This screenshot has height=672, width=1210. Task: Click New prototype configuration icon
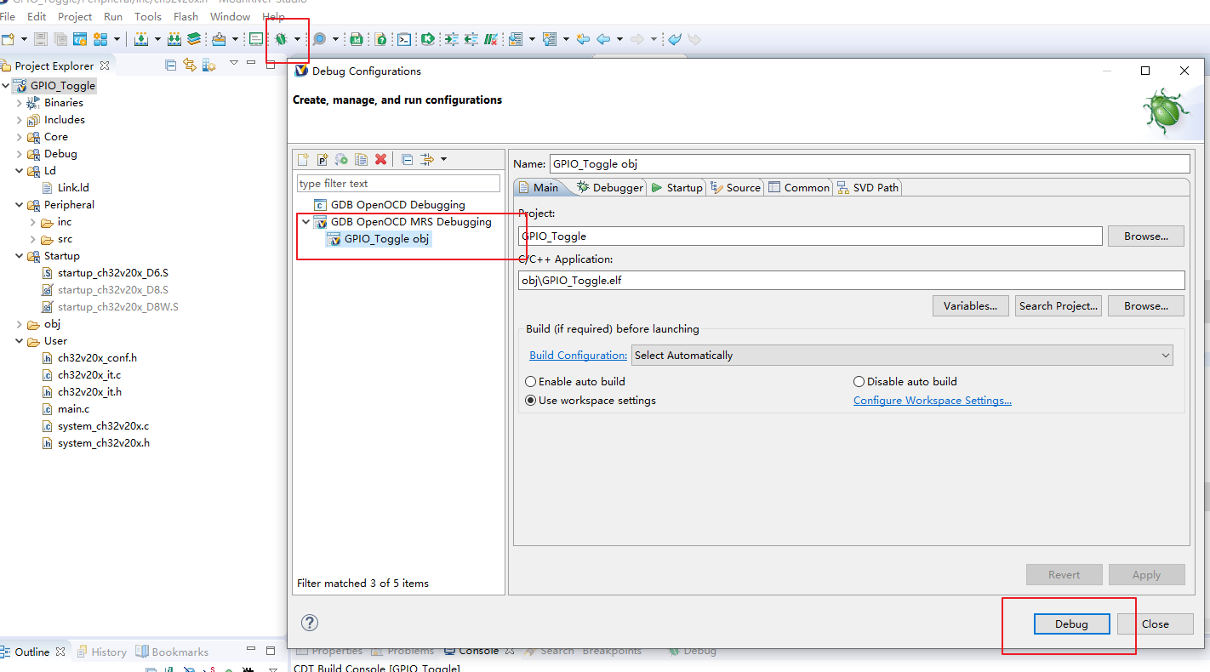point(322,159)
